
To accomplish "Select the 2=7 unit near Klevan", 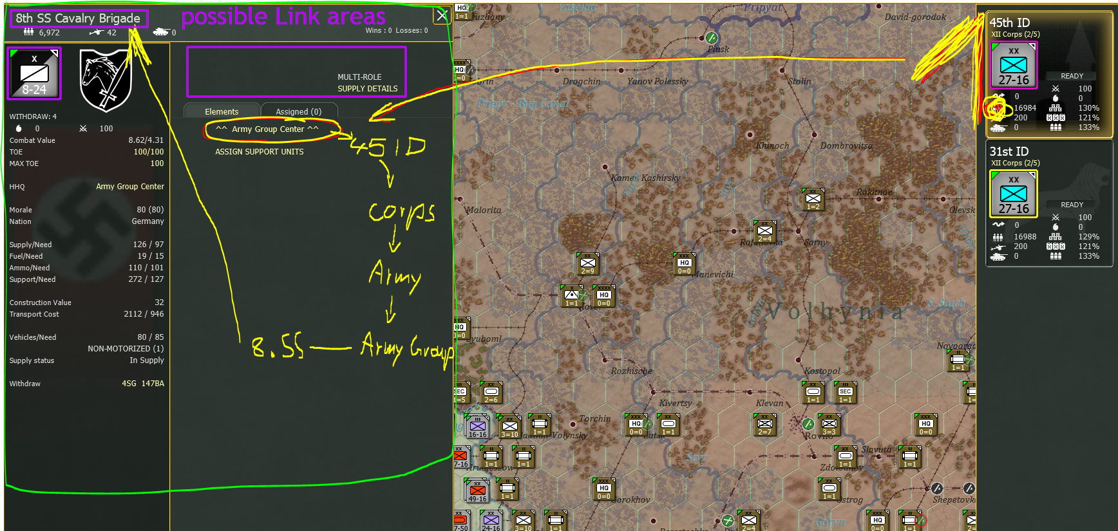I will [x=765, y=425].
